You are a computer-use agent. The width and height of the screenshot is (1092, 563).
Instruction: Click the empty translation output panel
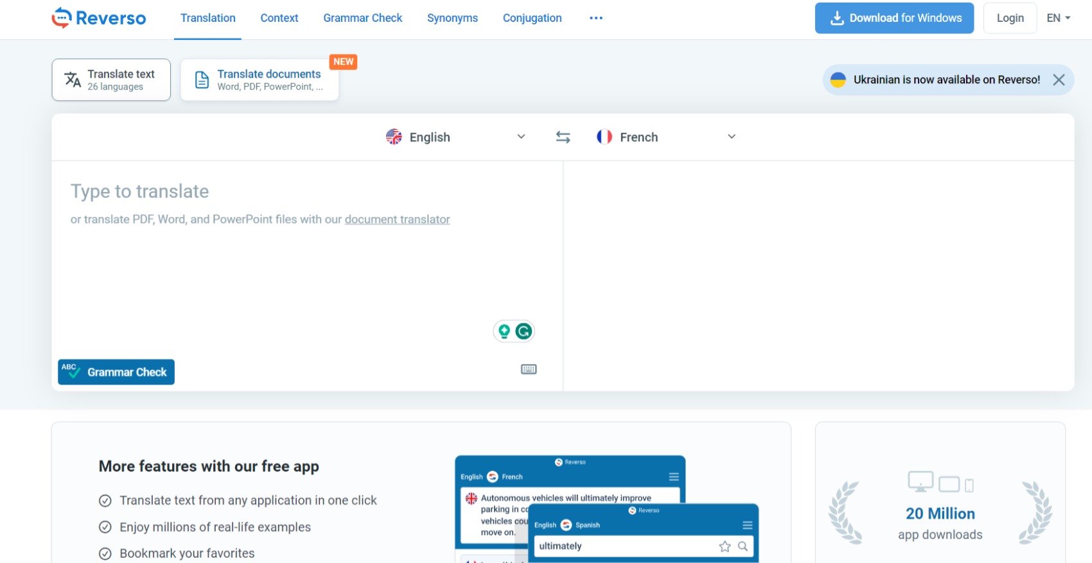(818, 276)
